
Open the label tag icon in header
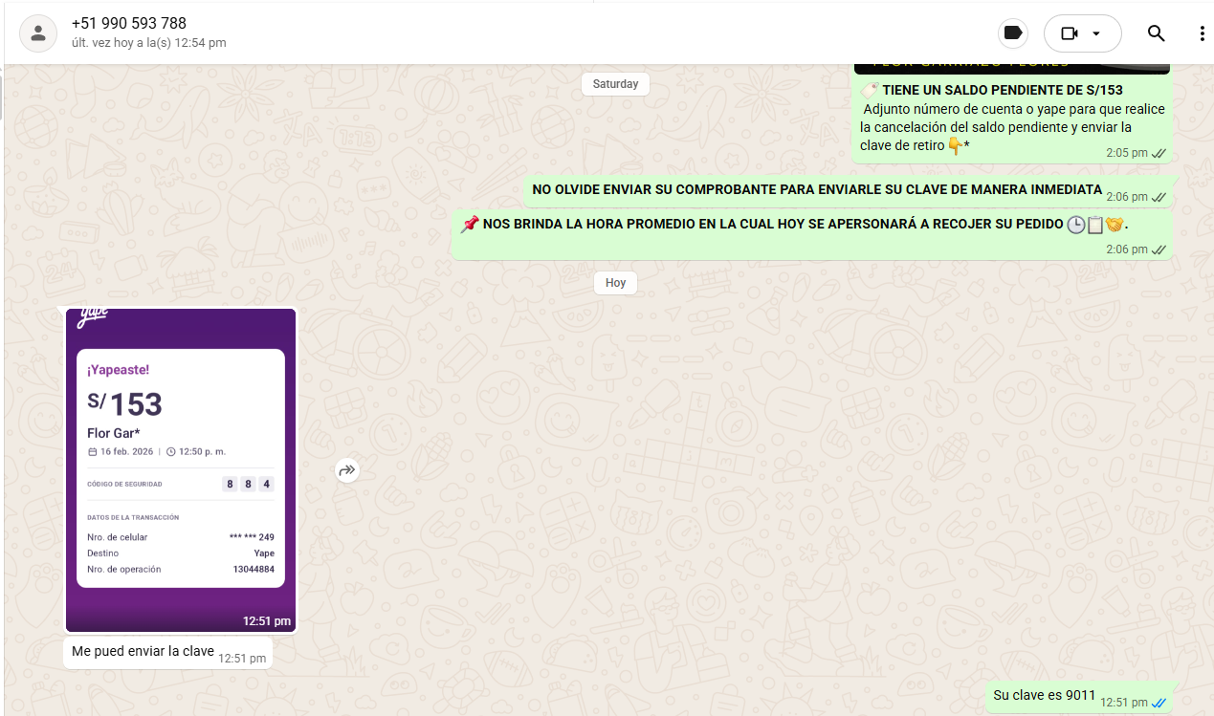(x=1012, y=33)
